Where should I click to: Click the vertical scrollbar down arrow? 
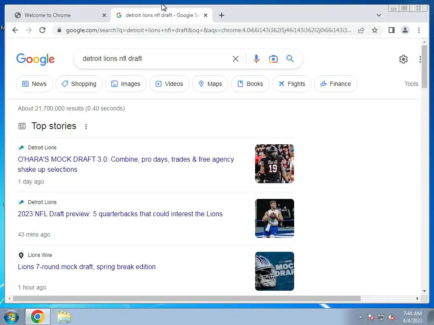click(x=424, y=291)
